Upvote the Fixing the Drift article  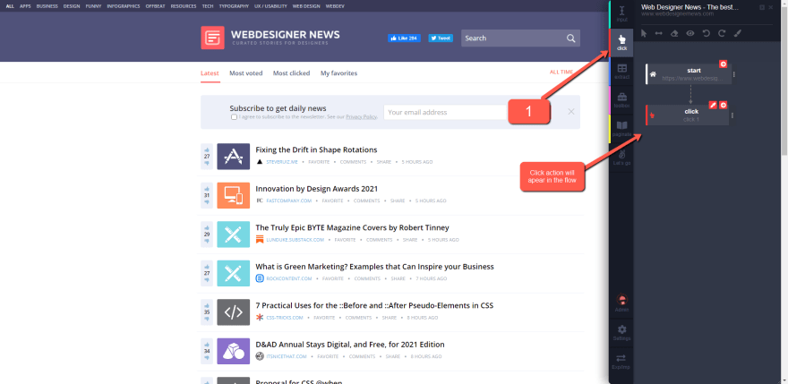coord(207,149)
